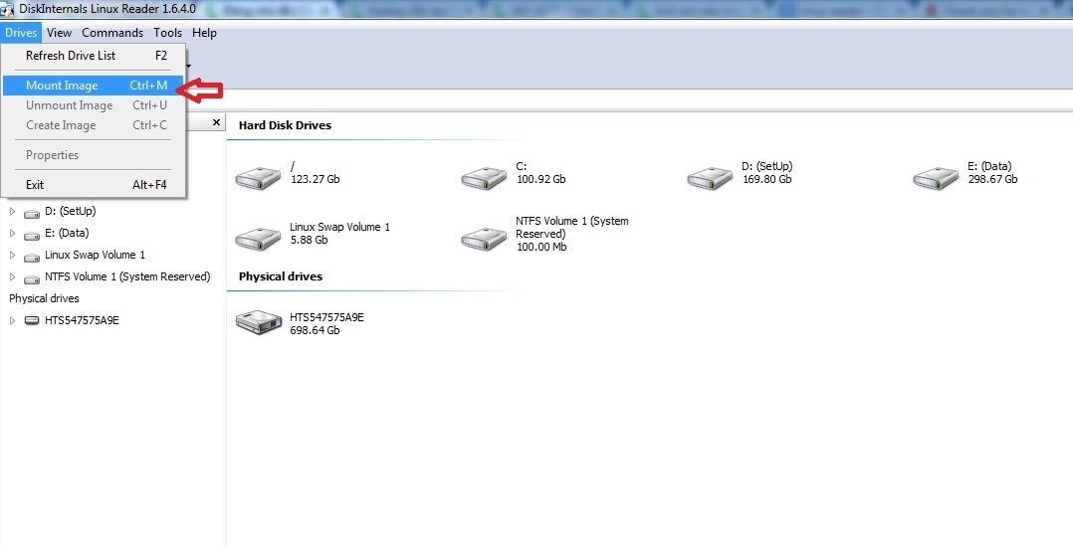This screenshot has width=1073, height=547.
Task: Click 'Hard Disk Drives' section header
Action: (x=285, y=125)
